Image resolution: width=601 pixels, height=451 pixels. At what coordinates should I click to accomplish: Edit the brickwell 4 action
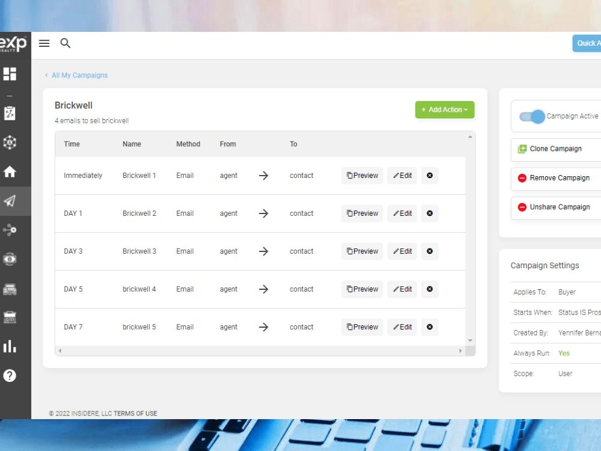coord(402,289)
